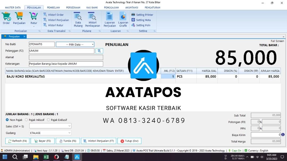The width and height of the screenshot is (287, 161).
Task: Select the Non Pajak radio button
Action: [x=7, y=120]
